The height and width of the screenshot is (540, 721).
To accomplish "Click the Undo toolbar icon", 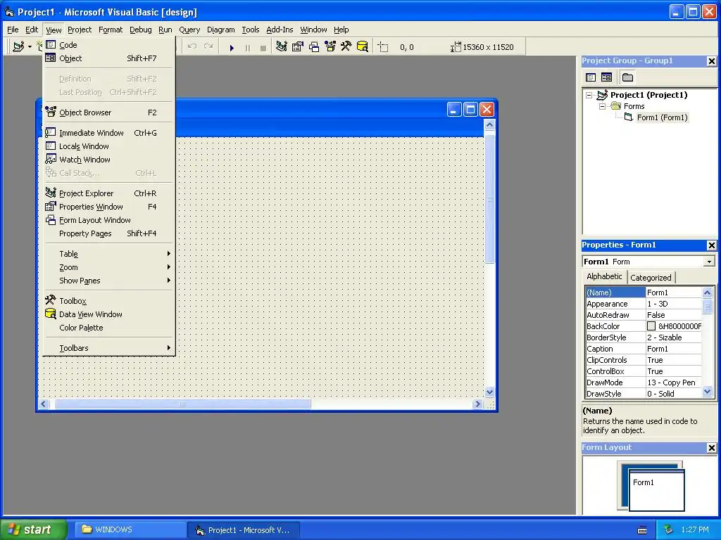I will click(192, 47).
